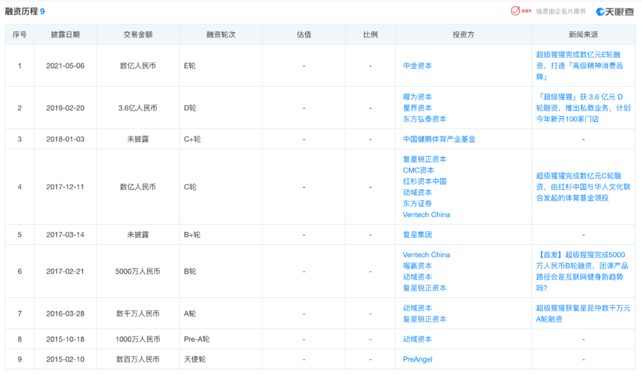Click the 新闻来源 column header

coord(583,35)
